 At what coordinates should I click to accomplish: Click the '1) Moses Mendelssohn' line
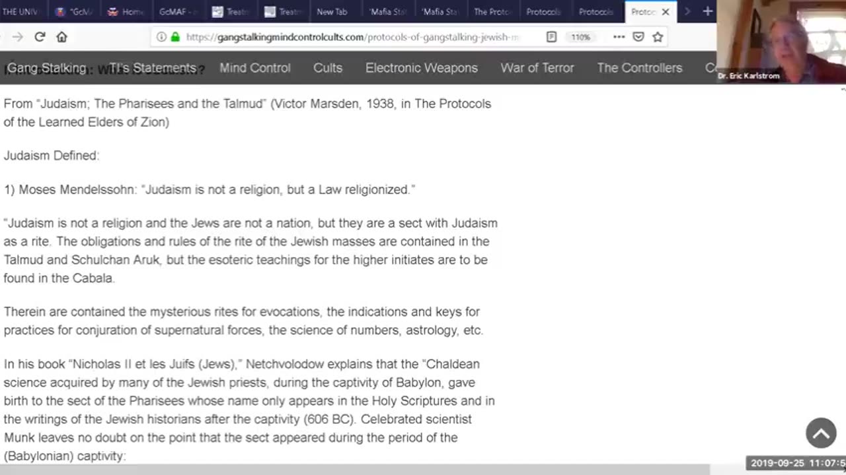(x=210, y=190)
